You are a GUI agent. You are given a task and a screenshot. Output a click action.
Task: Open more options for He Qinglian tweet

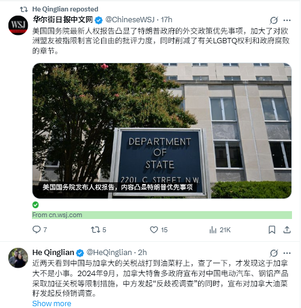click(x=287, y=253)
